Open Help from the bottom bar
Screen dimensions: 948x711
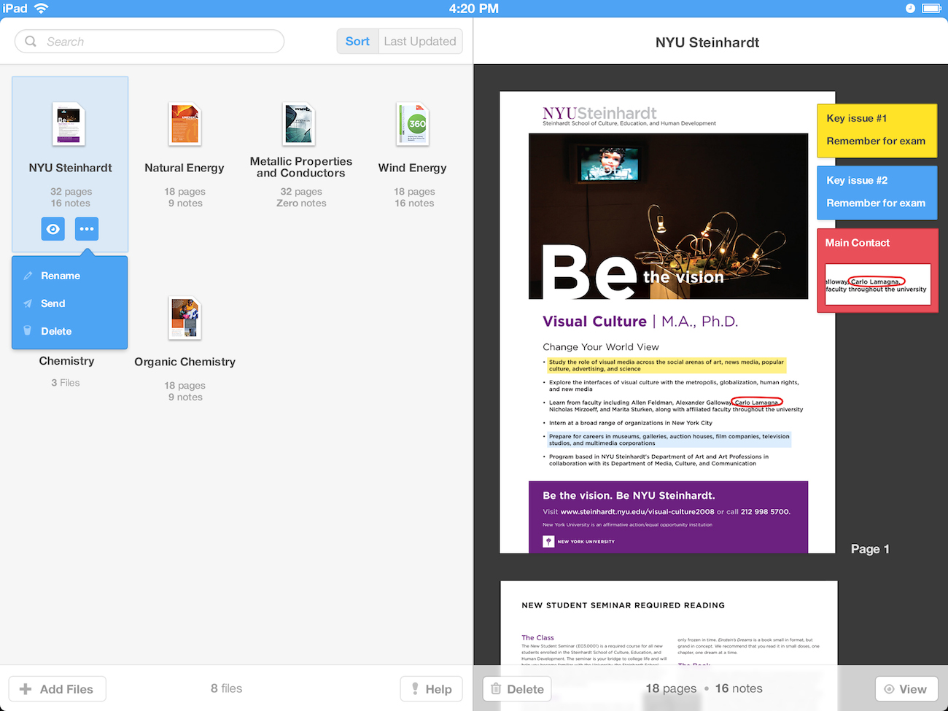(x=431, y=689)
